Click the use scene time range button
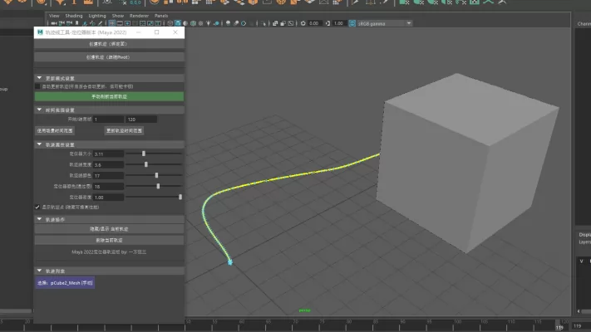Screen dimensions: 591x332 pyautogui.click(x=56, y=130)
